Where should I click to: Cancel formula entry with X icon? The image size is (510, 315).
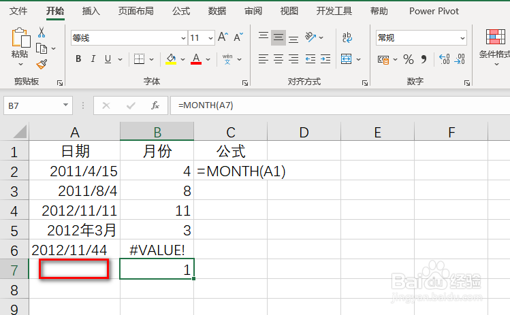(x=106, y=105)
